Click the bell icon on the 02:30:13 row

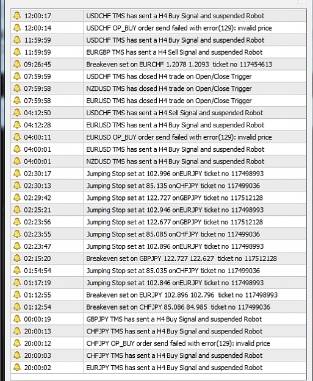pyautogui.click(x=17, y=186)
